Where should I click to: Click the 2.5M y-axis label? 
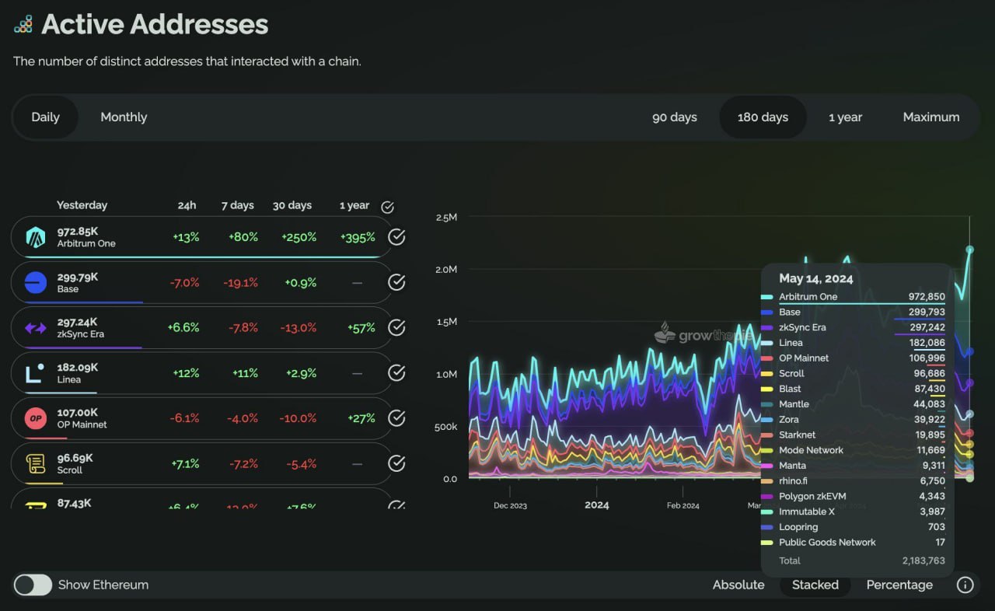(445, 217)
